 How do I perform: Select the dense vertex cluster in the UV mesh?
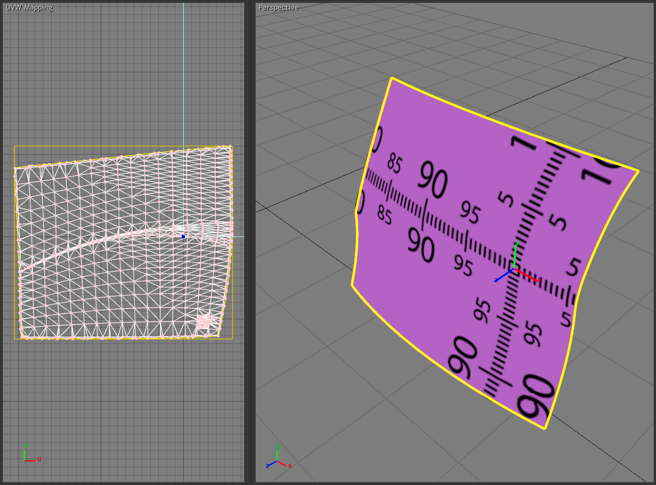(x=204, y=320)
